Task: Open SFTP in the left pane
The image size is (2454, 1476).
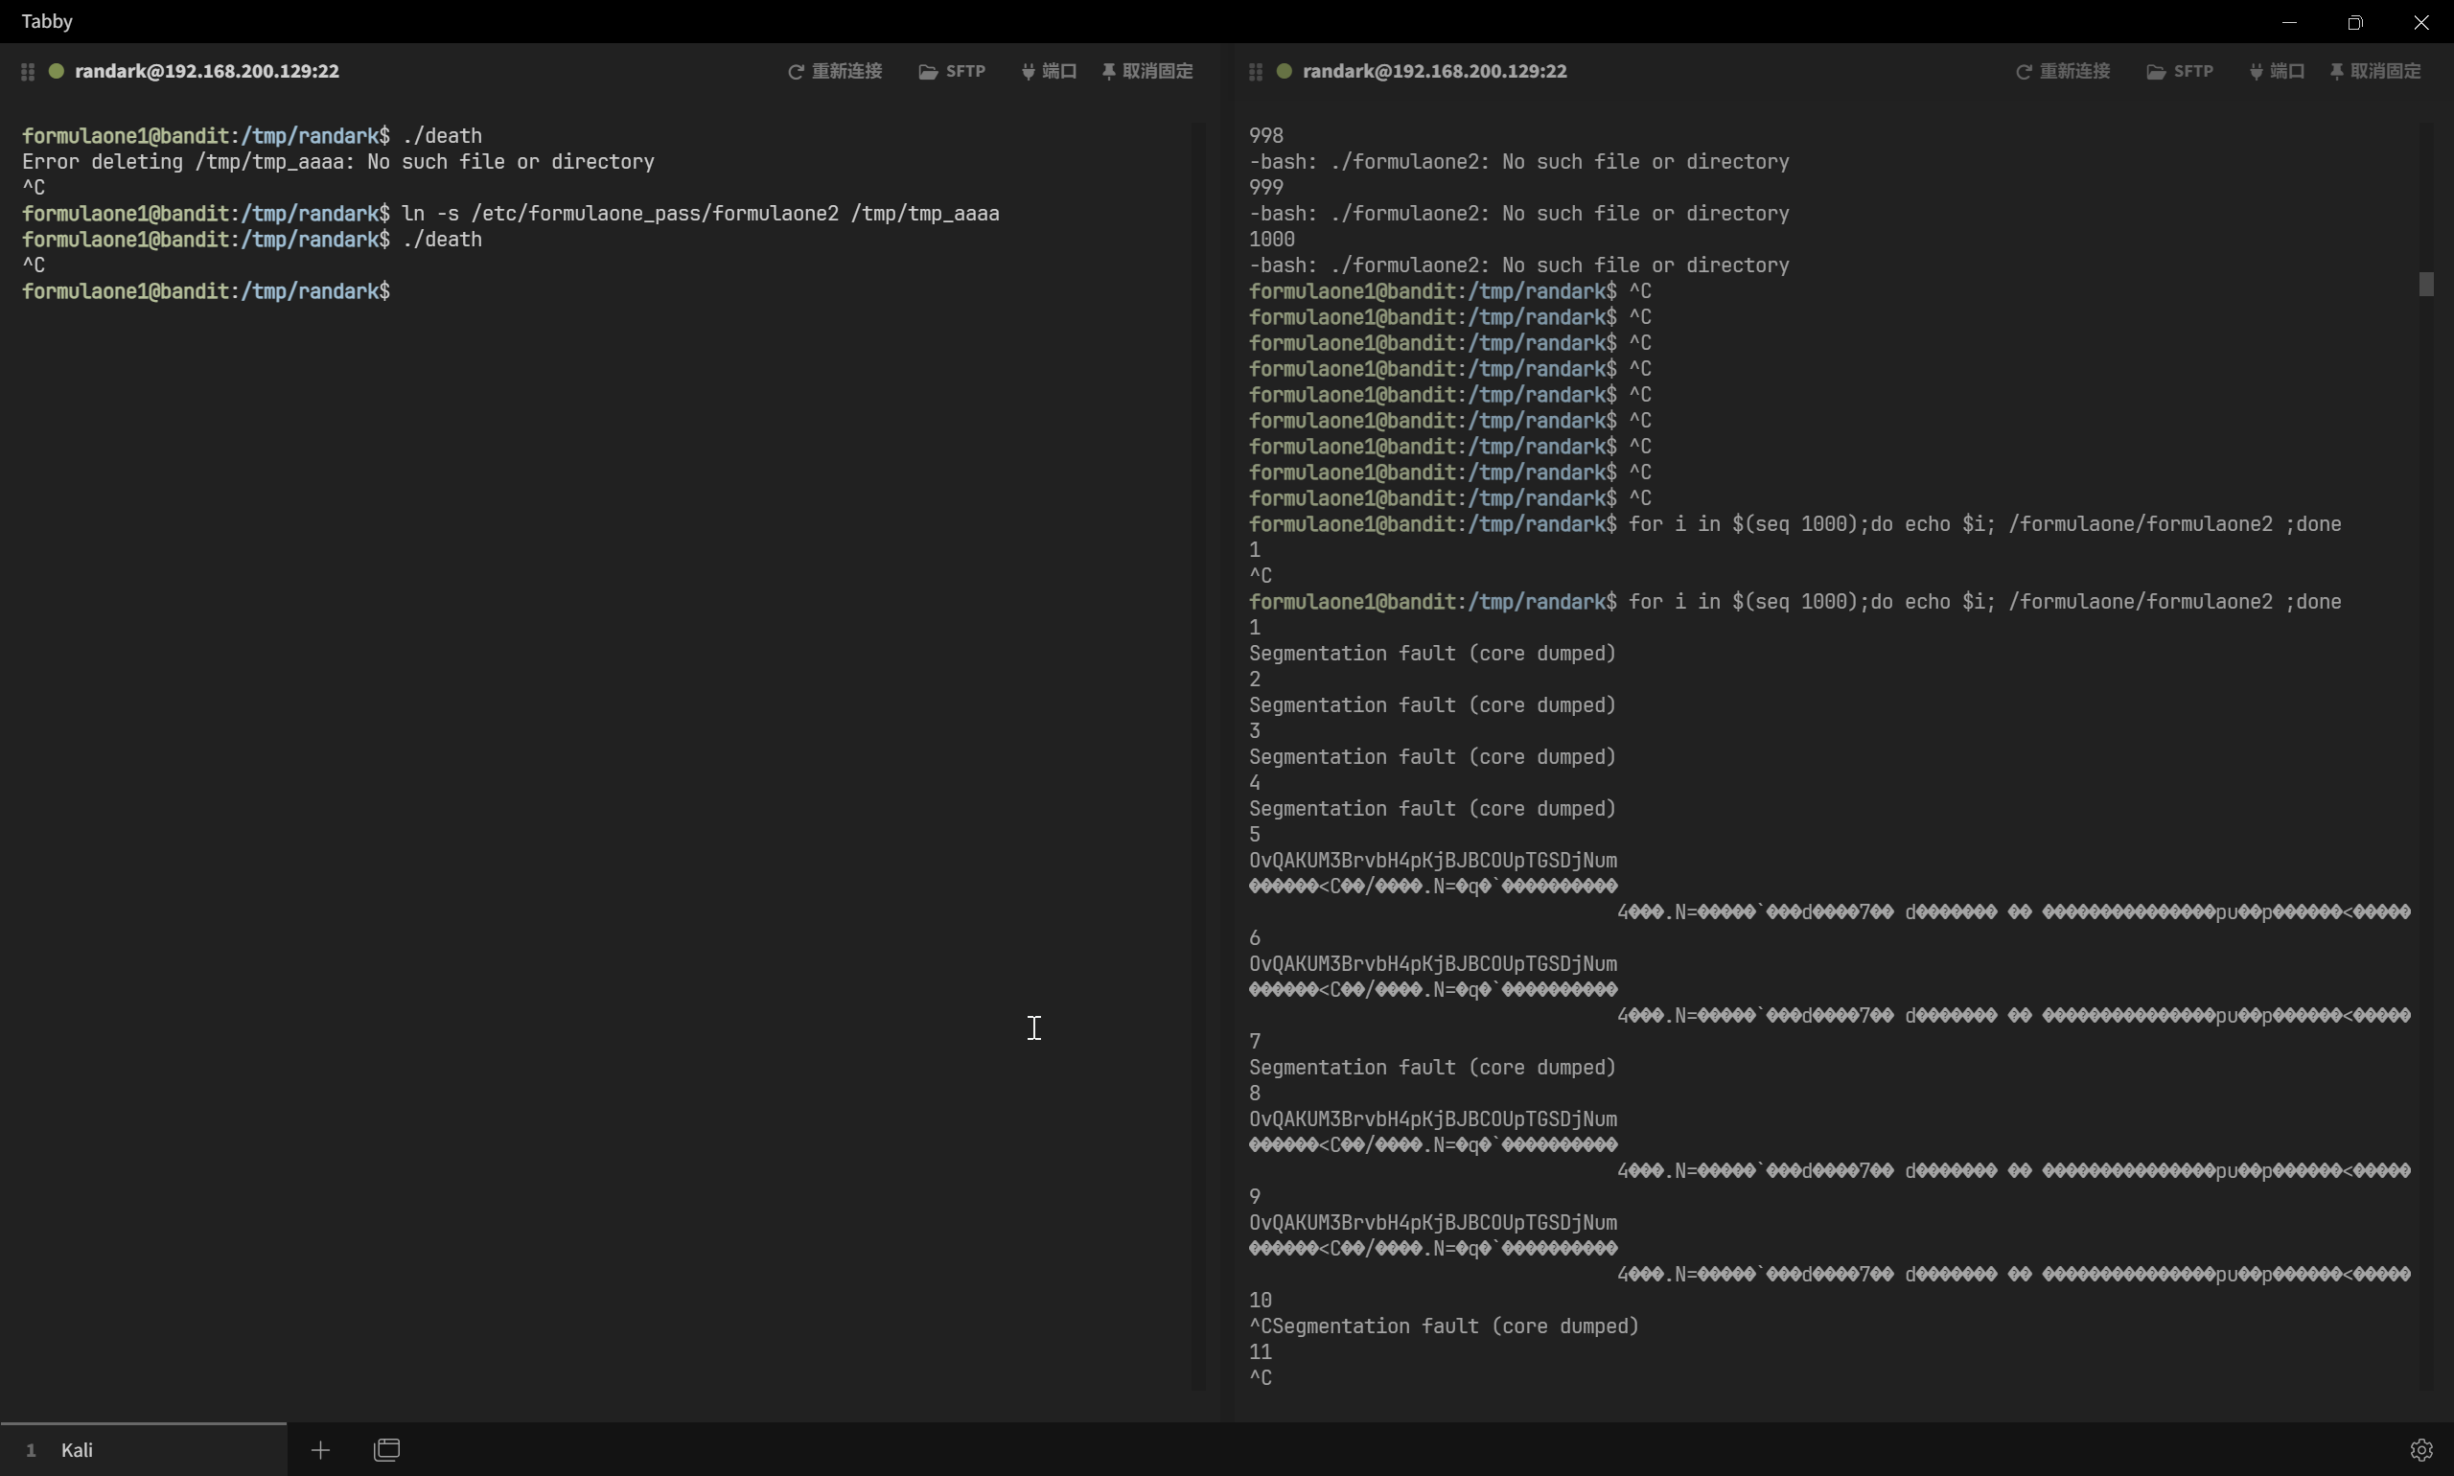Action: [952, 72]
